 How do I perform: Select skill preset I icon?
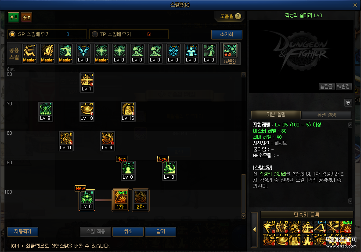(14, 17)
